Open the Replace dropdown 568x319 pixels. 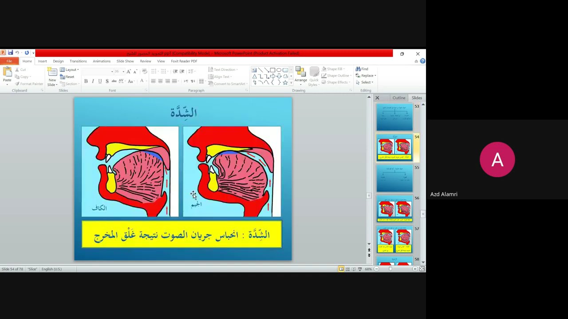(366, 76)
